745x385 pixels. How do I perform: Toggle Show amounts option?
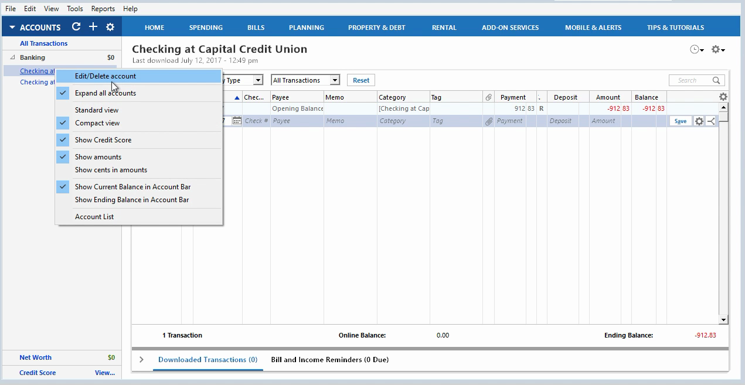click(139, 157)
